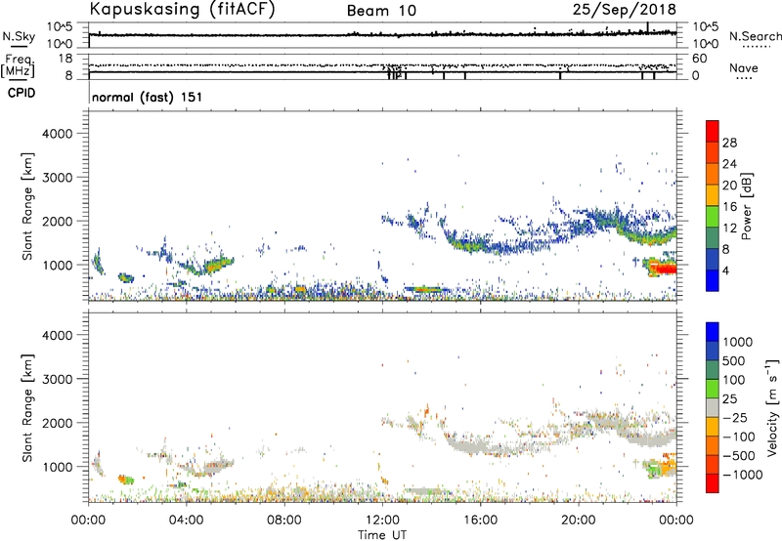The width and height of the screenshot is (782, 541).
Task: Pick the dark green Power segment between 8 and 12
Action: (x=713, y=238)
